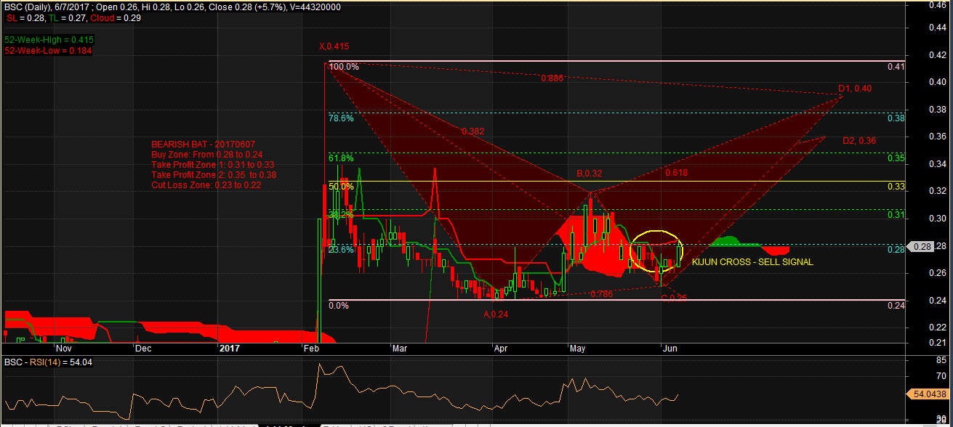Click the '2017' year axis marker

tap(230, 348)
